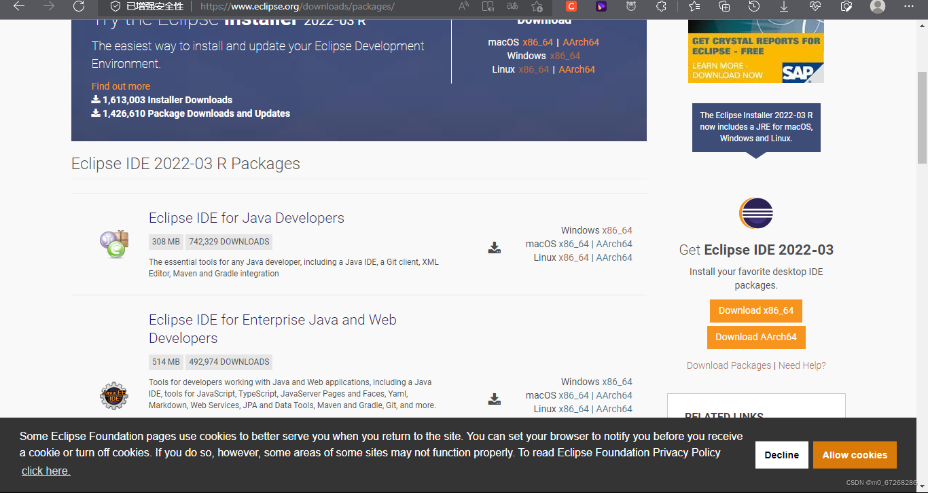Click the Eclipse logo above Get Eclipse IDE

[x=756, y=214]
